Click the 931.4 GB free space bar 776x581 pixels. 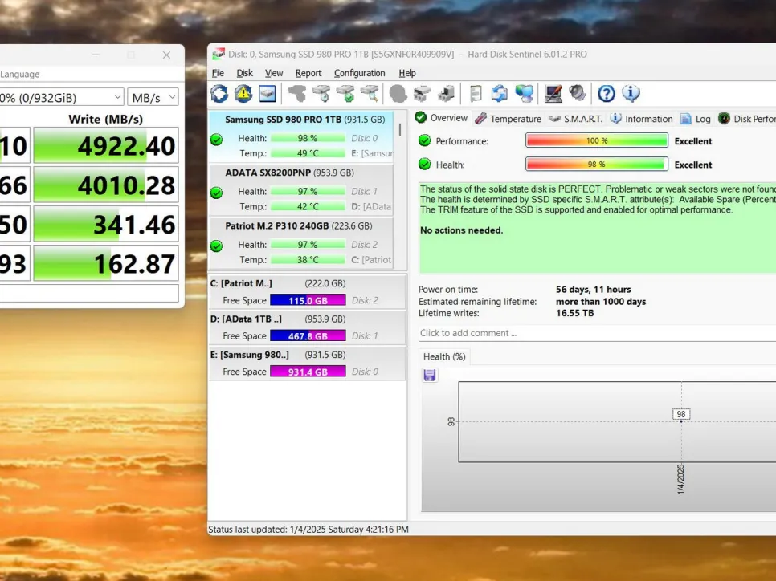(x=308, y=372)
